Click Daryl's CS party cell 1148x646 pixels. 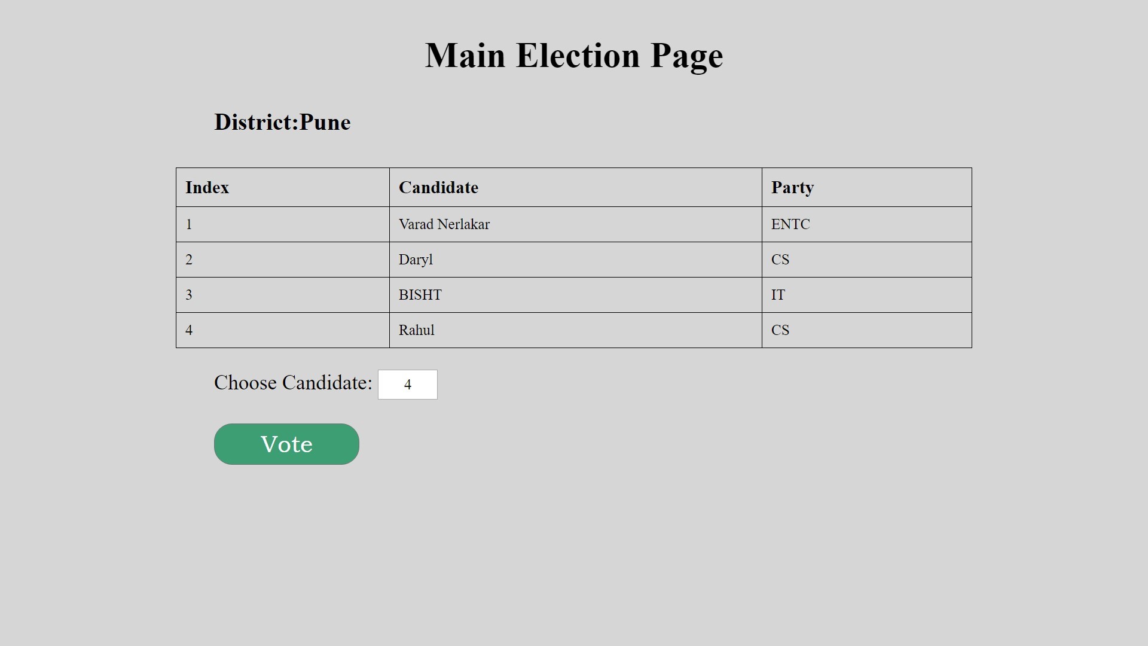867,260
